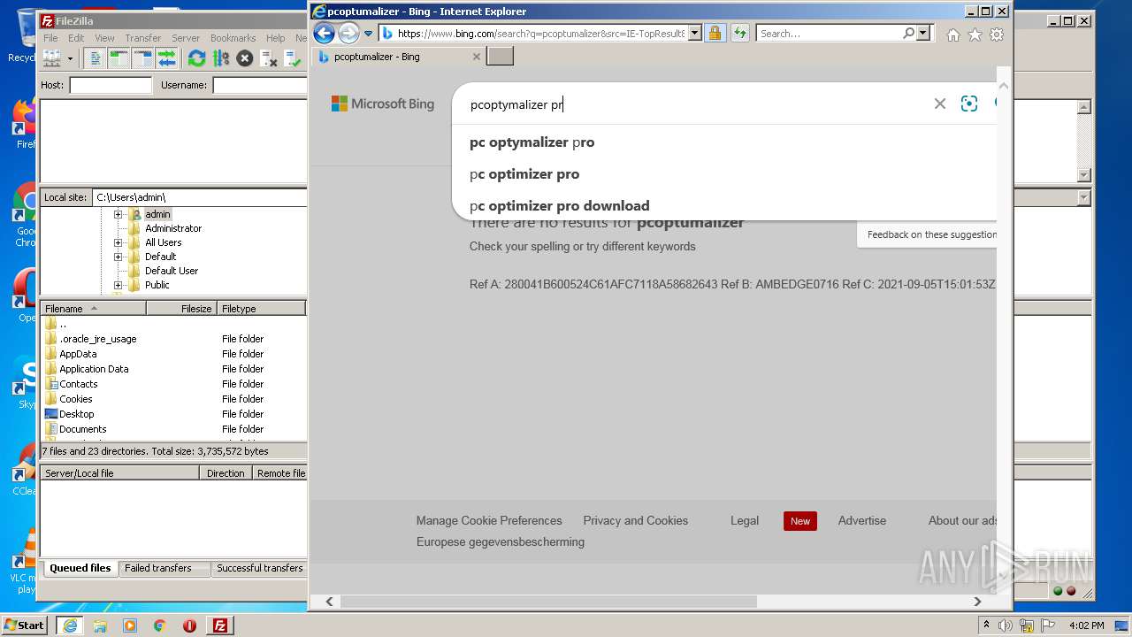This screenshot has height=637, width=1132.
Task: Expand Default folder in local tree
Action: click(118, 257)
